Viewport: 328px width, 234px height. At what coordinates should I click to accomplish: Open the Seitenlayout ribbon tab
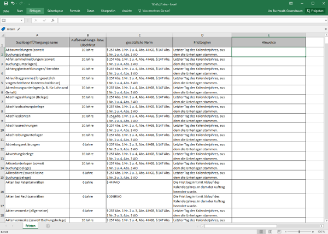click(55, 10)
